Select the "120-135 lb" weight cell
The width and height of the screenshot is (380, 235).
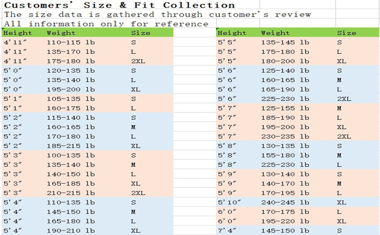(71, 70)
